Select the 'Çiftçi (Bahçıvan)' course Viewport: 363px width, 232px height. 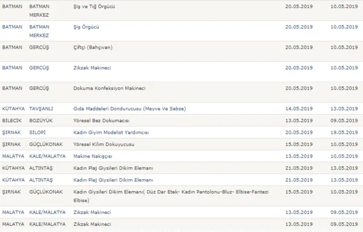click(93, 47)
